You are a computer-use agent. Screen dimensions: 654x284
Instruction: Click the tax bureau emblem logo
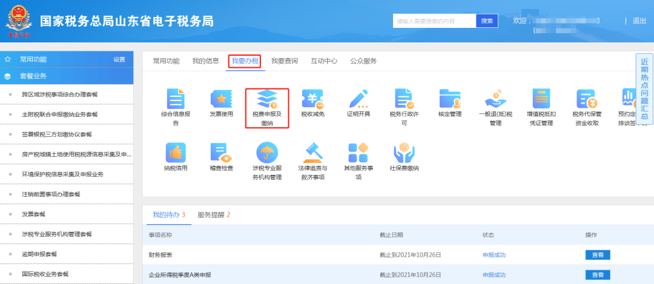tap(19, 21)
